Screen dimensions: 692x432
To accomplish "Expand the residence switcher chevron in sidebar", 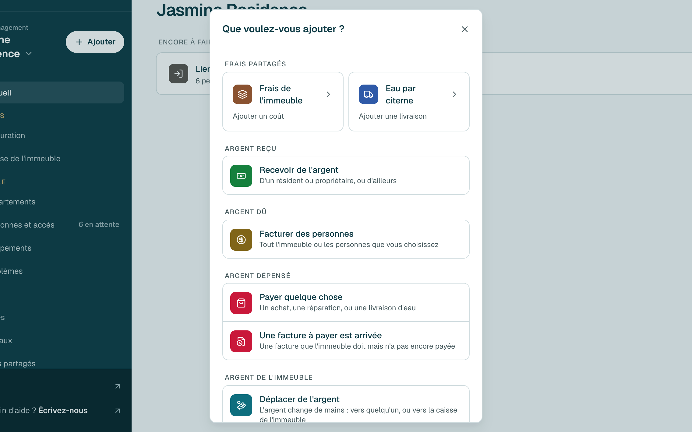I will point(29,54).
